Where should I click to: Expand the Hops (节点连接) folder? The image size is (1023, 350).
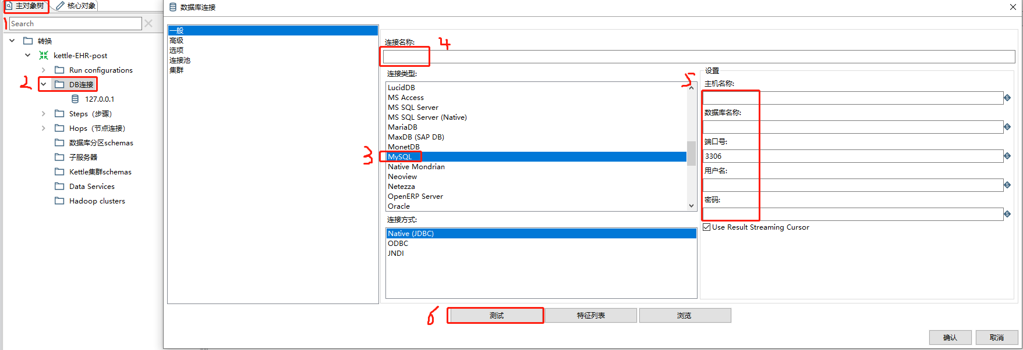[44, 128]
